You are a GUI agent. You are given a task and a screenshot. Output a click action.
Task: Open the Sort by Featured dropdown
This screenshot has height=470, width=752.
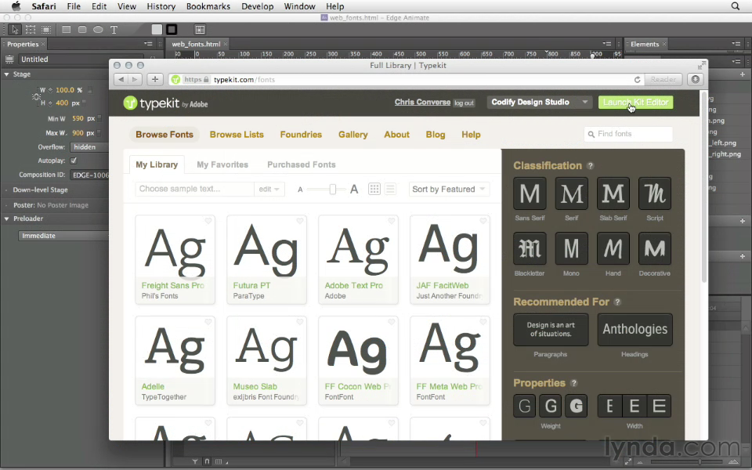449,189
